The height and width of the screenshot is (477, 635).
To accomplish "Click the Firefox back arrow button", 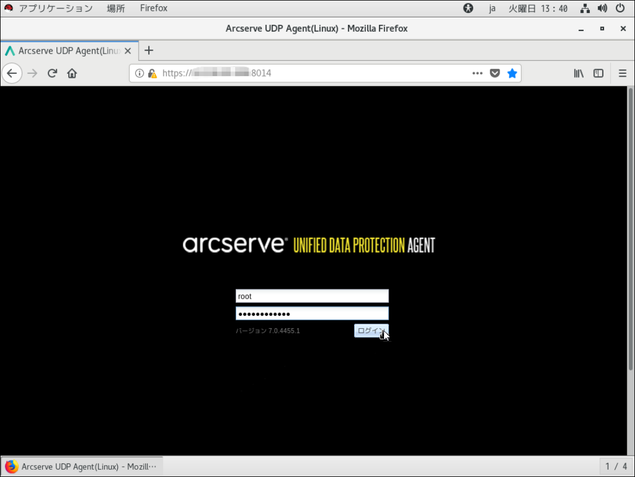I will click(x=12, y=73).
